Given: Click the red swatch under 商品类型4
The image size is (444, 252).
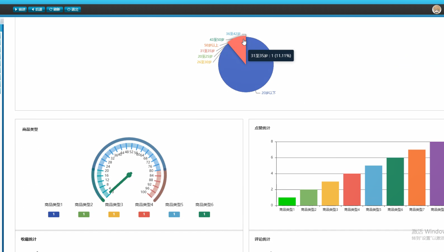Looking at the screenshot, I should coord(144,214).
